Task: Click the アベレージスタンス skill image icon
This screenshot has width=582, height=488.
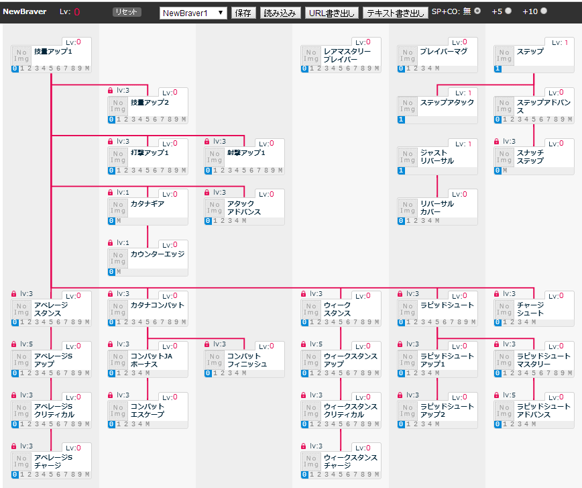Action: tap(21, 309)
